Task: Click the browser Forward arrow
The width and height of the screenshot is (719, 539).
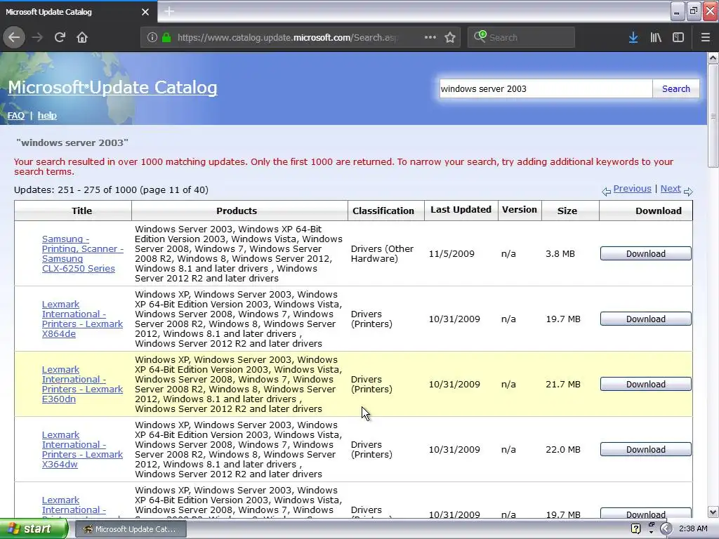Action: (37, 37)
